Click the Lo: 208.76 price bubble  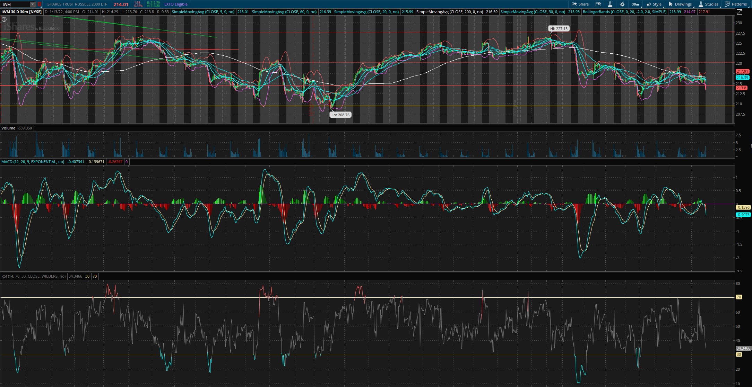click(340, 115)
